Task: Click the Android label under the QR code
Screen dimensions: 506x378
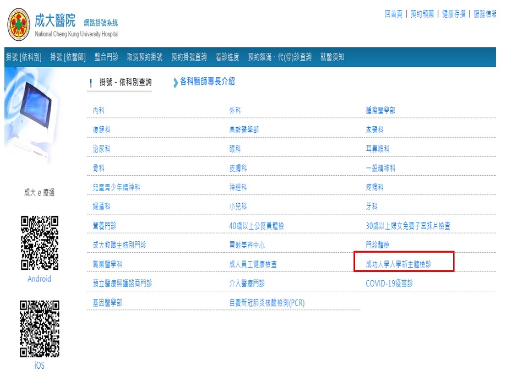Action: click(x=39, y=279)
